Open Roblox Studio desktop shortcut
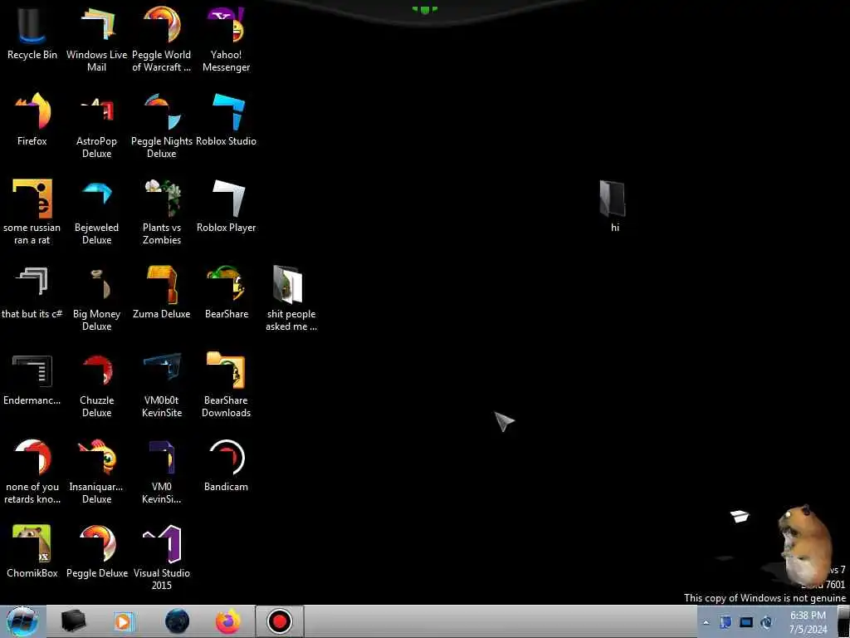The image size is (850, 638). click(226, 120)
